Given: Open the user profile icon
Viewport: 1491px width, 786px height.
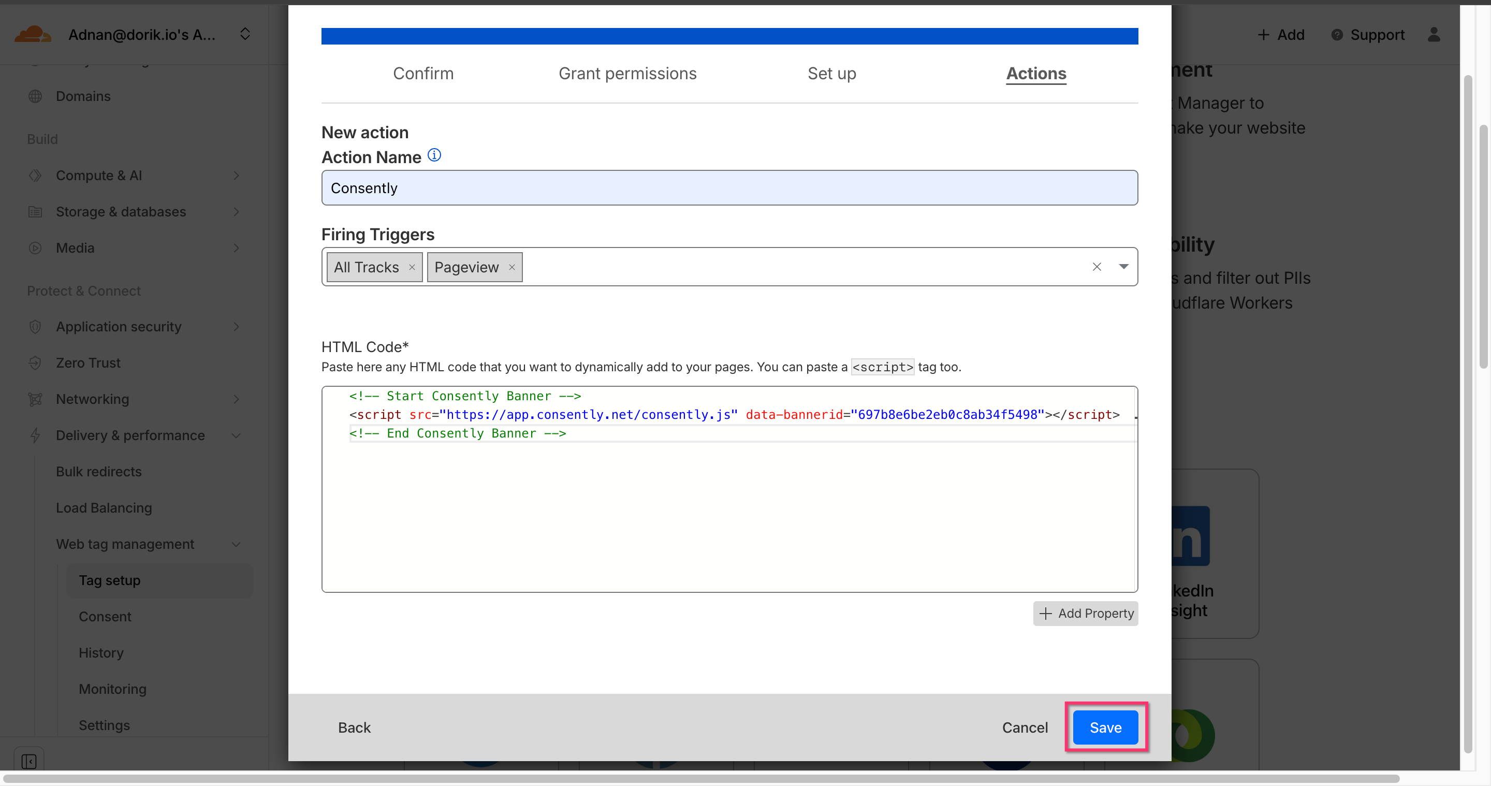Looking at the screenshot, I should [1433, 35].
